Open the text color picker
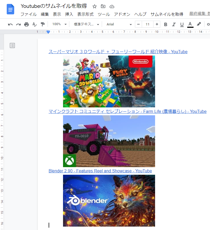Screen dimensions: 210x230 click(190, 25)
